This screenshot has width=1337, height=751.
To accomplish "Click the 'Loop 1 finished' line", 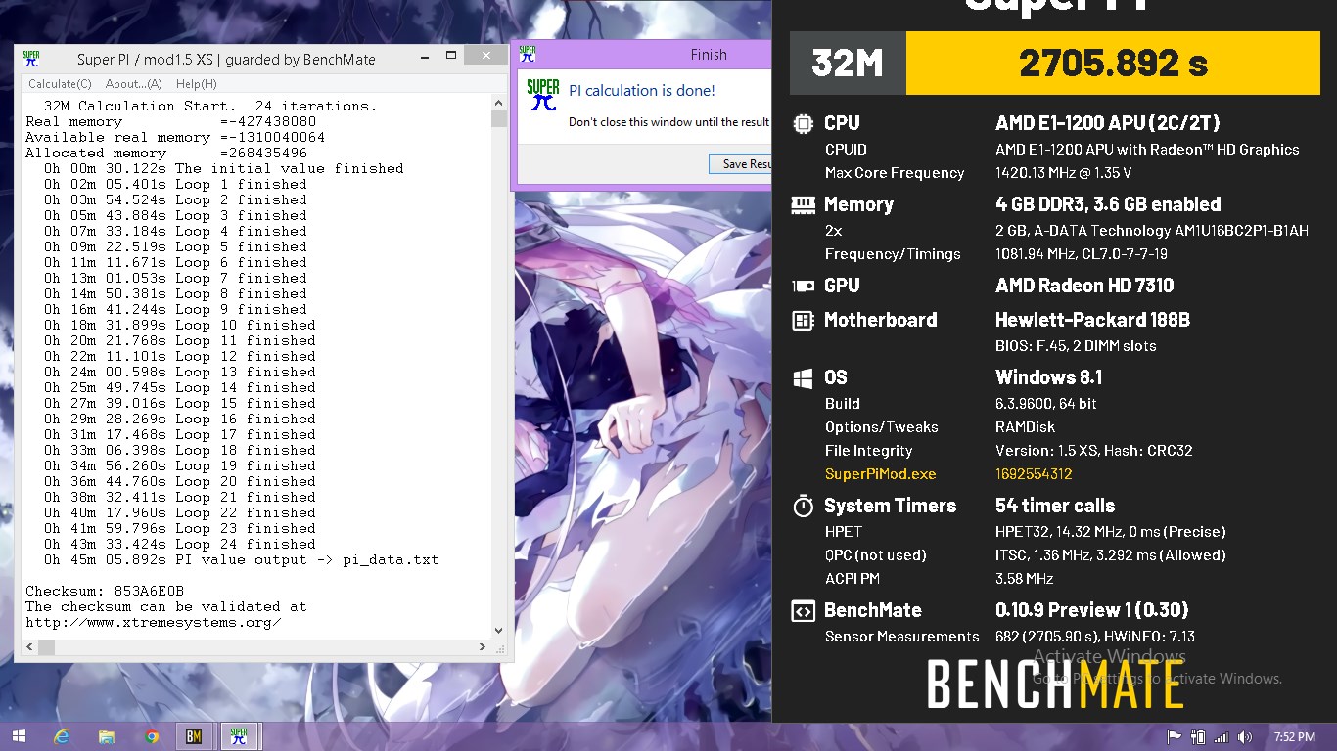I will pos(175,184).
